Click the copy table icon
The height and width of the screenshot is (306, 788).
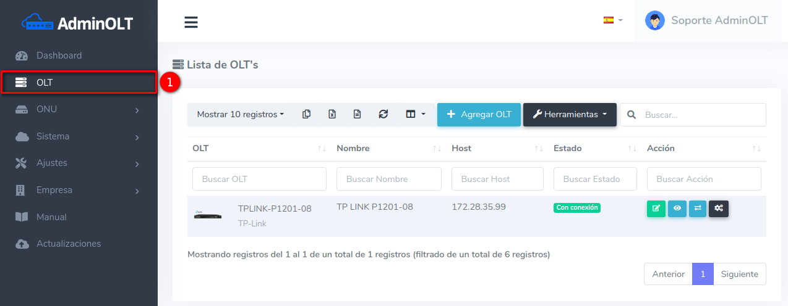[x=306, y=114]
